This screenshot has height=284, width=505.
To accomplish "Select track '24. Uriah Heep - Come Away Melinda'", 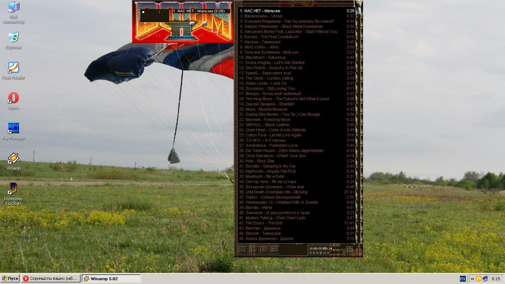I will tap(297, 130).
